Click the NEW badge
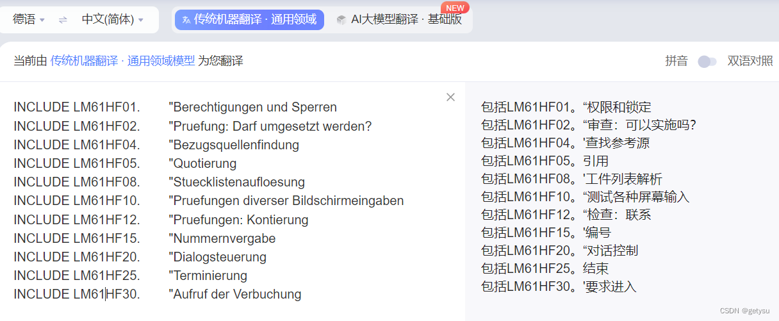779x321 pixels. click(455, 8)
